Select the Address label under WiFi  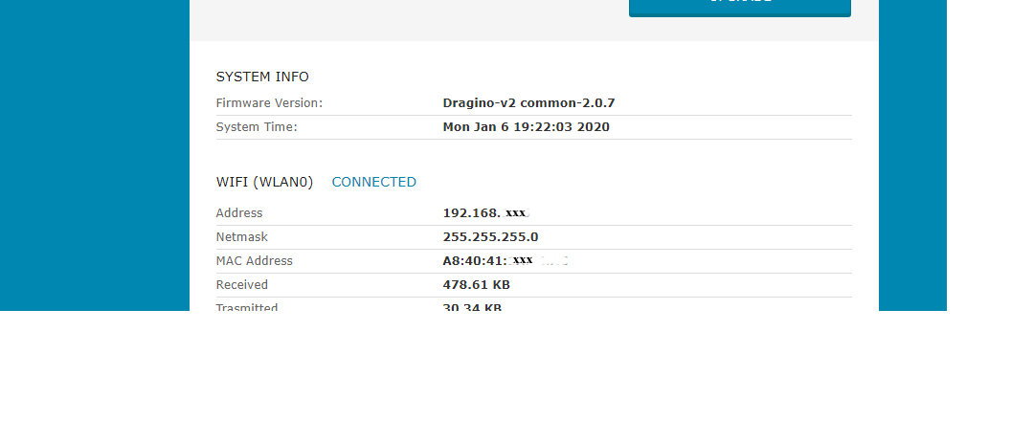click(239, 212)
